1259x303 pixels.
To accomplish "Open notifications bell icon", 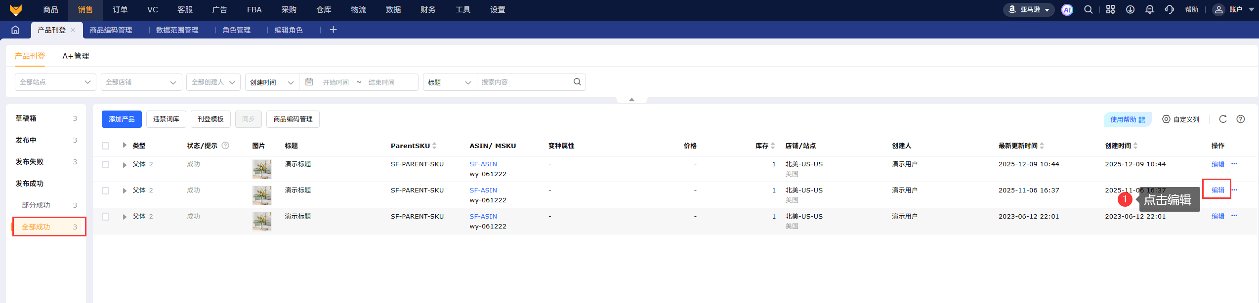I will [1150, 10].
